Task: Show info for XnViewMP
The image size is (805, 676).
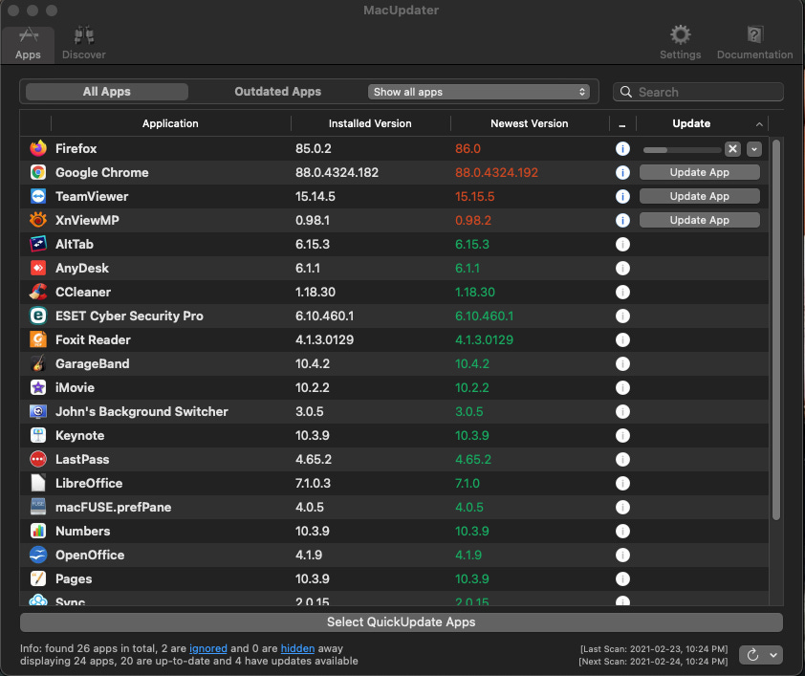Action: click(x=622, y=220)
